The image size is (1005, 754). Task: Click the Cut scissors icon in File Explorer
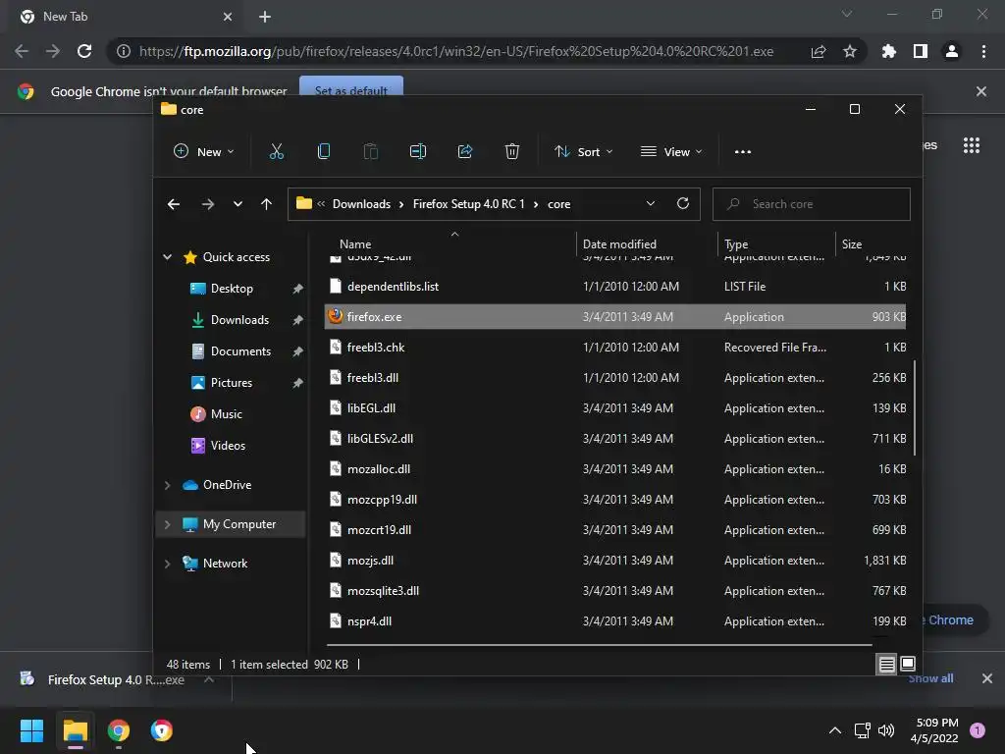click(x=276, y=152)
